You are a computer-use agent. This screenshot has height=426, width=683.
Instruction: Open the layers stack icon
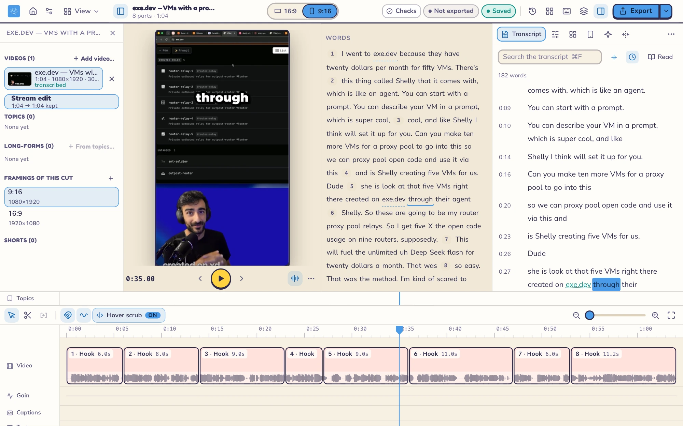[584, 11]
